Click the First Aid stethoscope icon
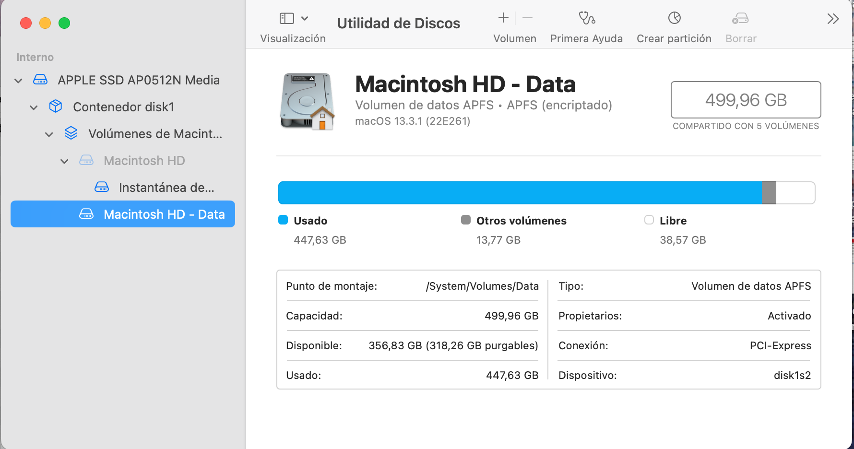Screen dimensions: 854x449 click(586, 18)
